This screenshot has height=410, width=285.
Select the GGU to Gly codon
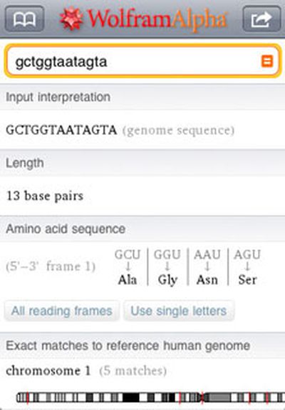click(x=167, y=266)
